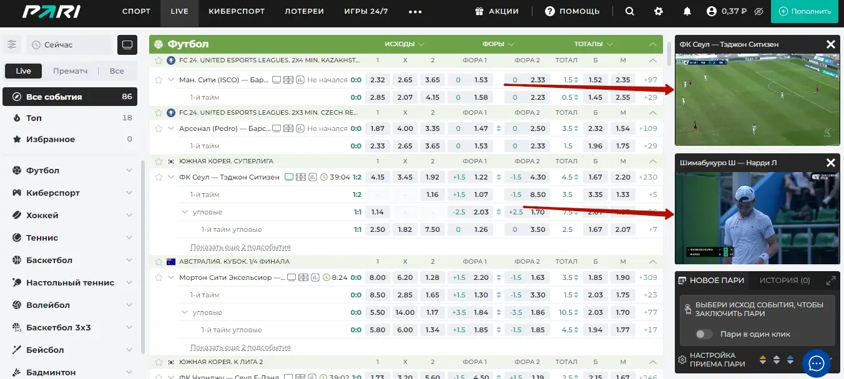Enable the Пари в один клик switch

pos(704,334)
